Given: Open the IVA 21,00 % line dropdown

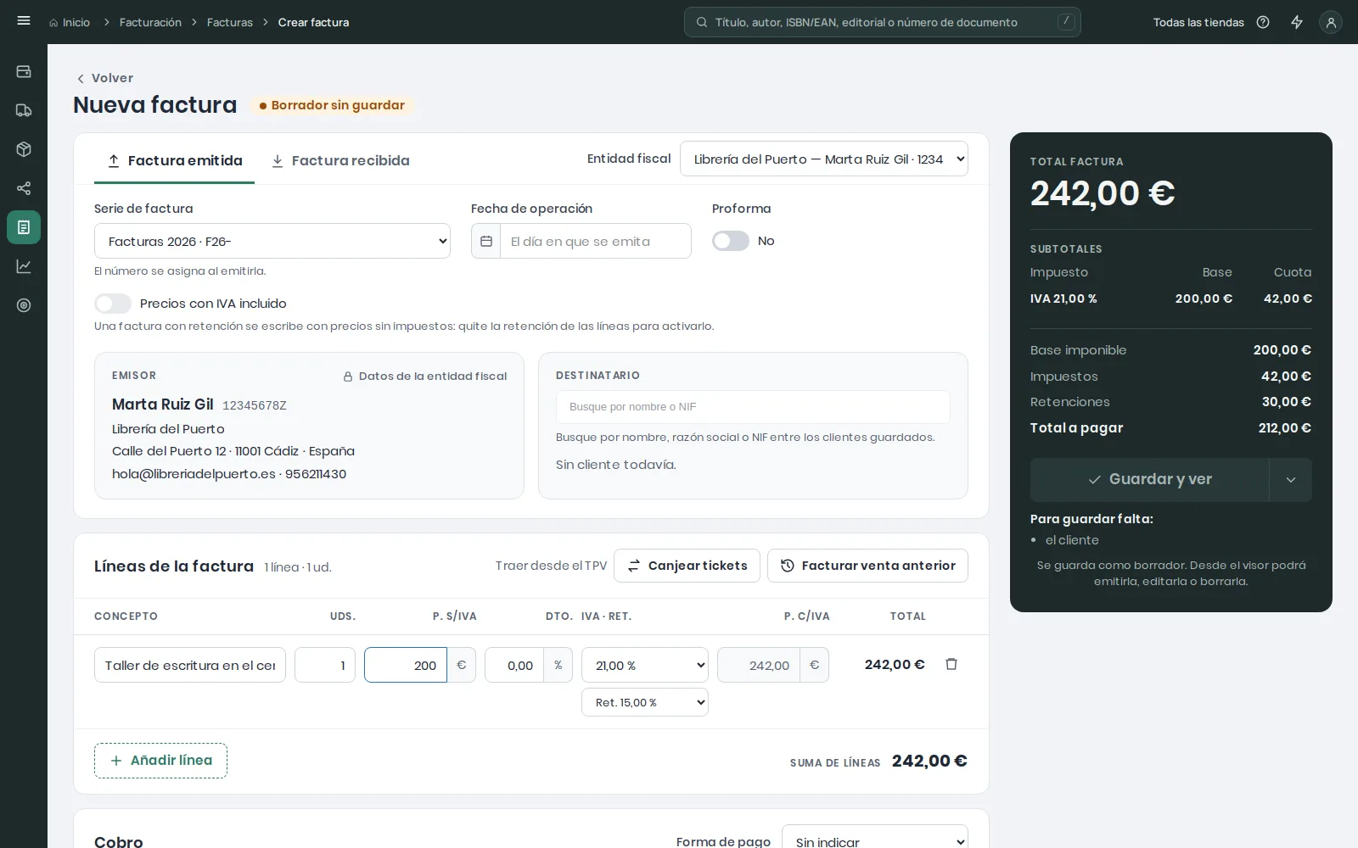Looking at the screenshot, I should [645, 665].
